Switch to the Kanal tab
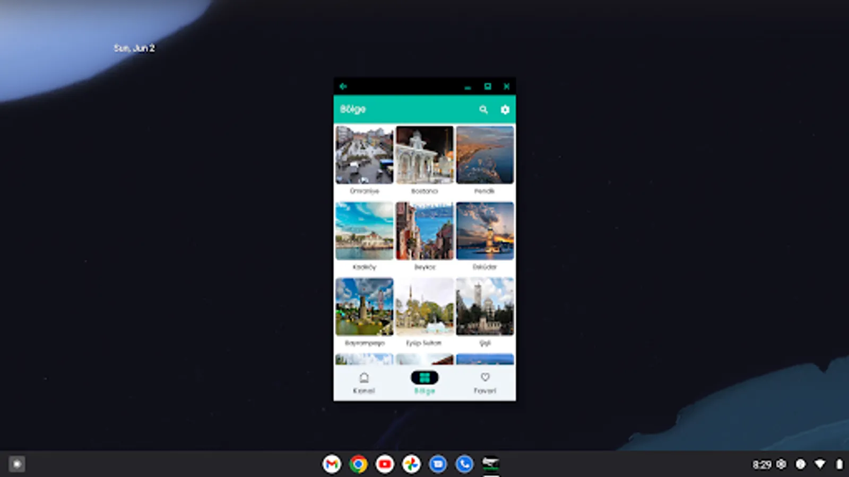Viewport: 849px width, 477px height. pyautogui.click(x=364, y=383)
